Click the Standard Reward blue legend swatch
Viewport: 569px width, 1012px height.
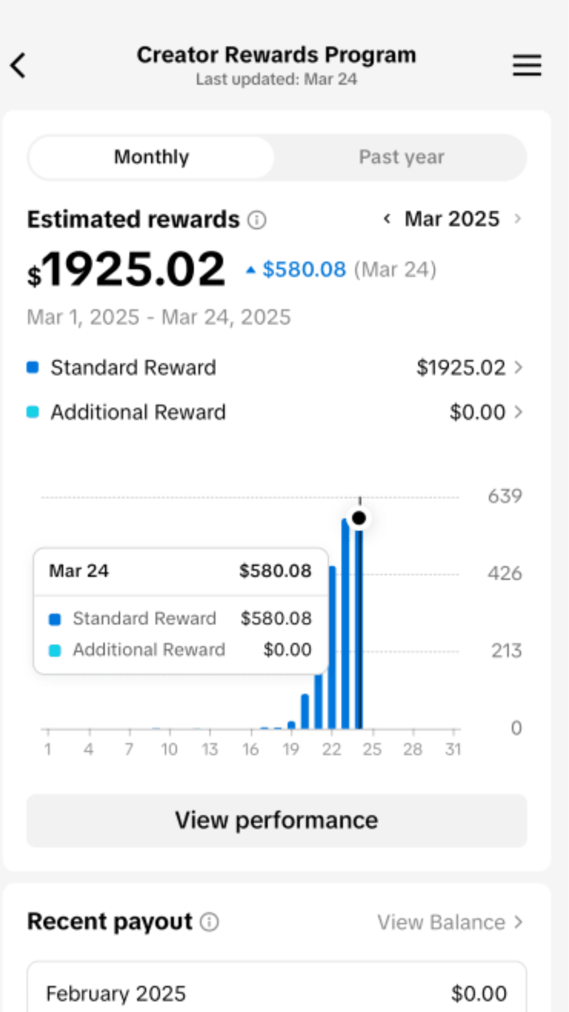pos(33,367)
